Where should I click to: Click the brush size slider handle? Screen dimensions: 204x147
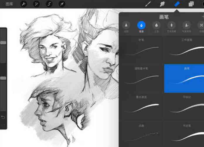[x=3, y=43]
